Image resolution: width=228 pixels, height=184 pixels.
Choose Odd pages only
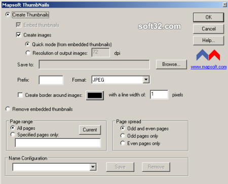pos(123,136)
